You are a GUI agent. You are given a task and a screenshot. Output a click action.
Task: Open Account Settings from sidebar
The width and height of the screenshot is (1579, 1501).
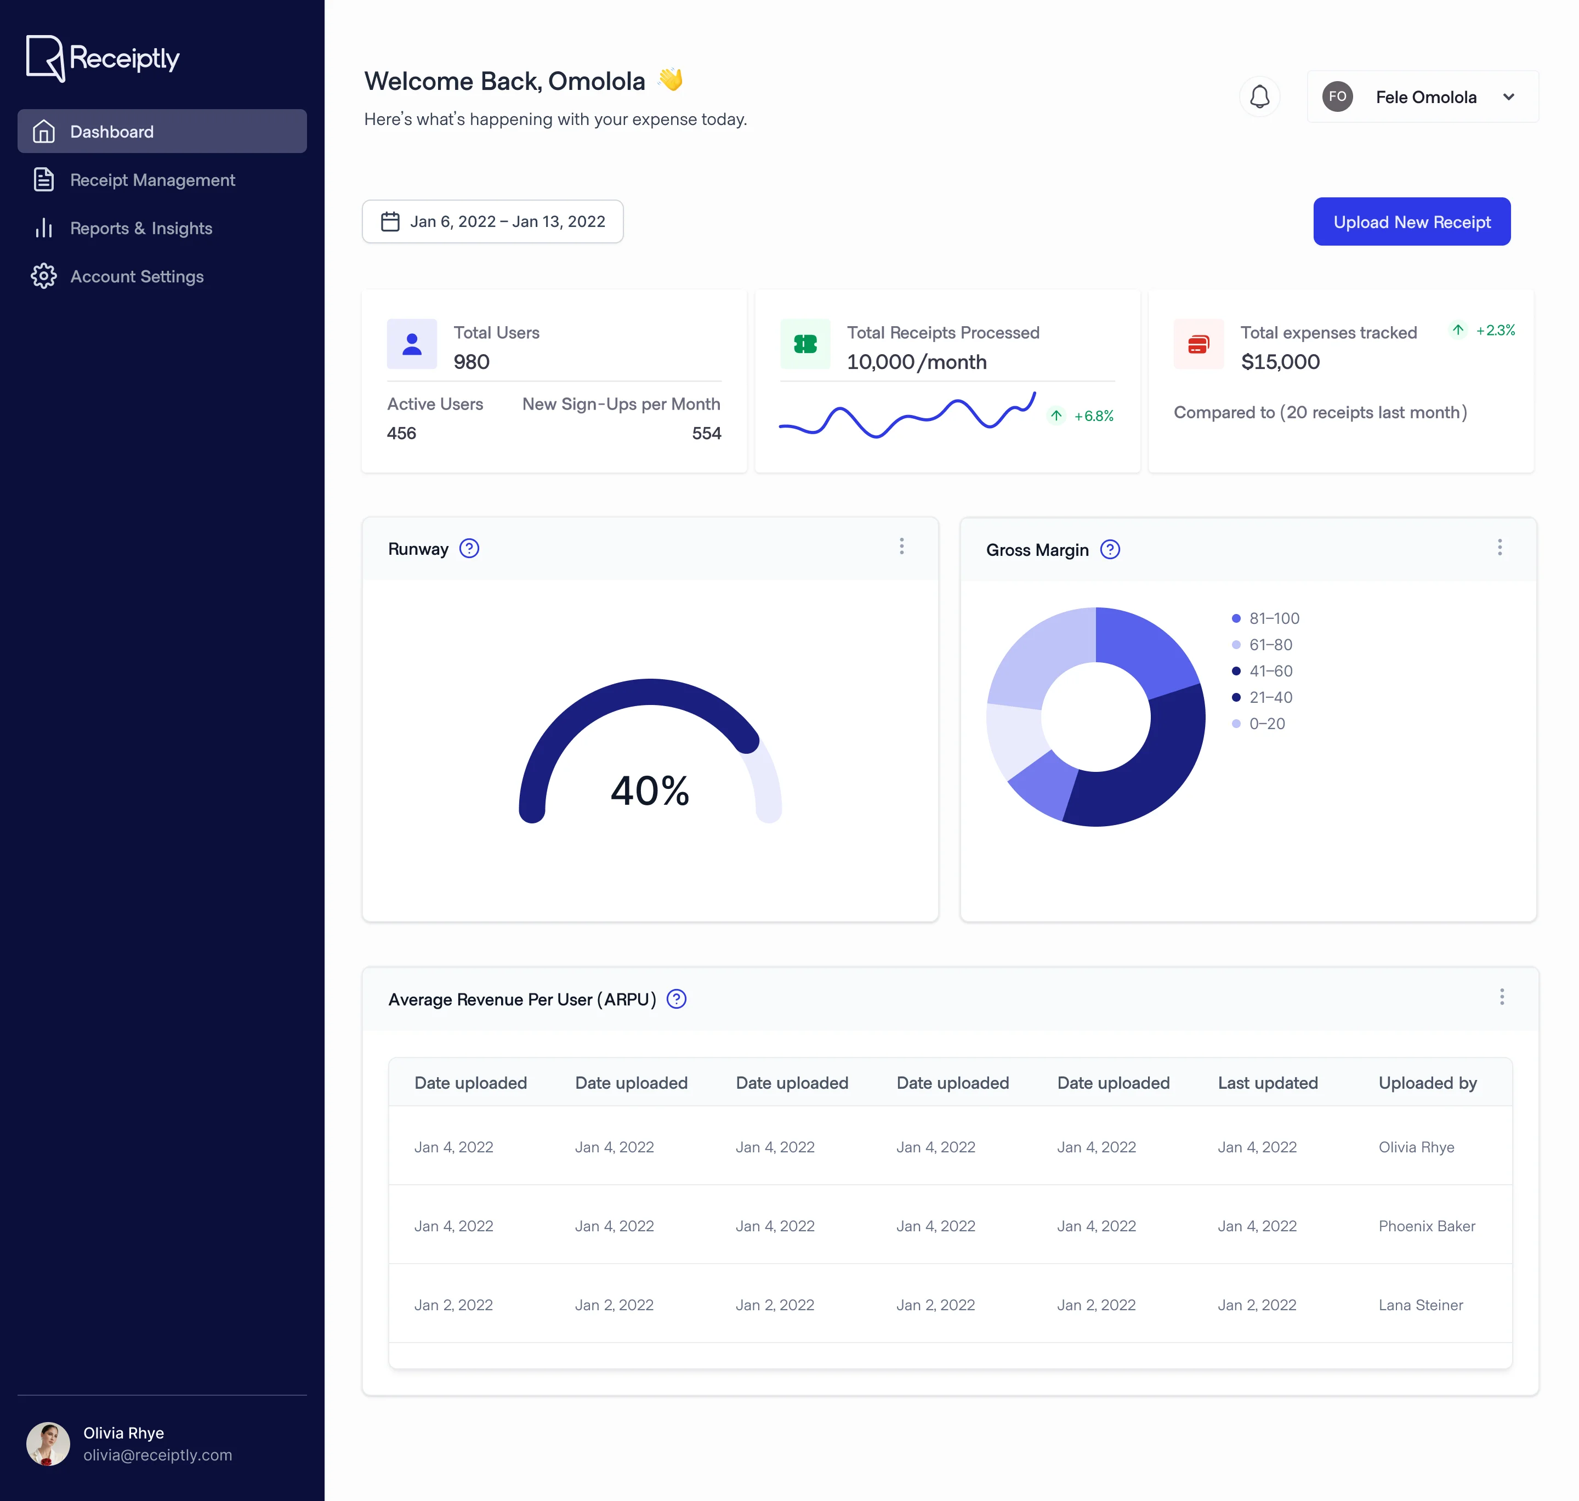[137, 277]
